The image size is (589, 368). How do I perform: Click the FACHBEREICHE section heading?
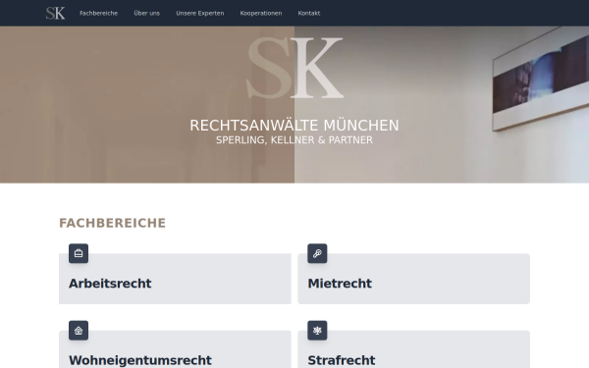click(x=112, y=223)
